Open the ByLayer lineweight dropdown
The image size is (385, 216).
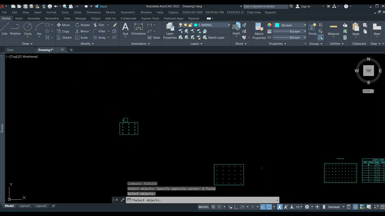(305, 31)
